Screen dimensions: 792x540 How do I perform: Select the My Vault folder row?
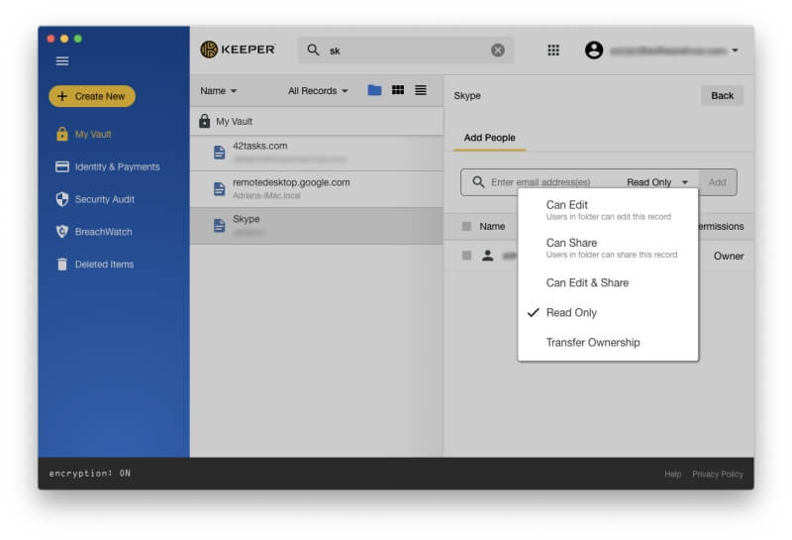(317, 121)
